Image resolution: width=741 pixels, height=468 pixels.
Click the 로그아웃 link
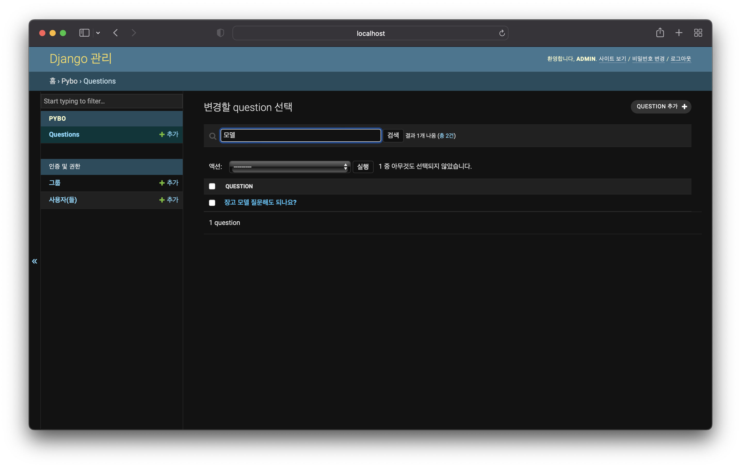tap(681, 59)
